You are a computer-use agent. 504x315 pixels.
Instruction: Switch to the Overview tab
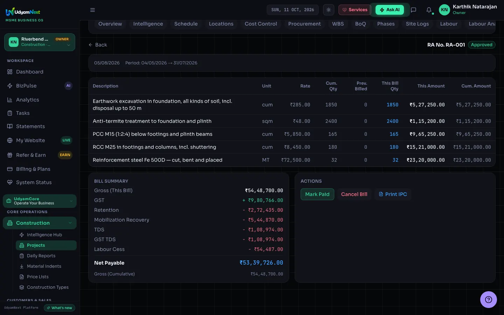(x=110, y=24)
